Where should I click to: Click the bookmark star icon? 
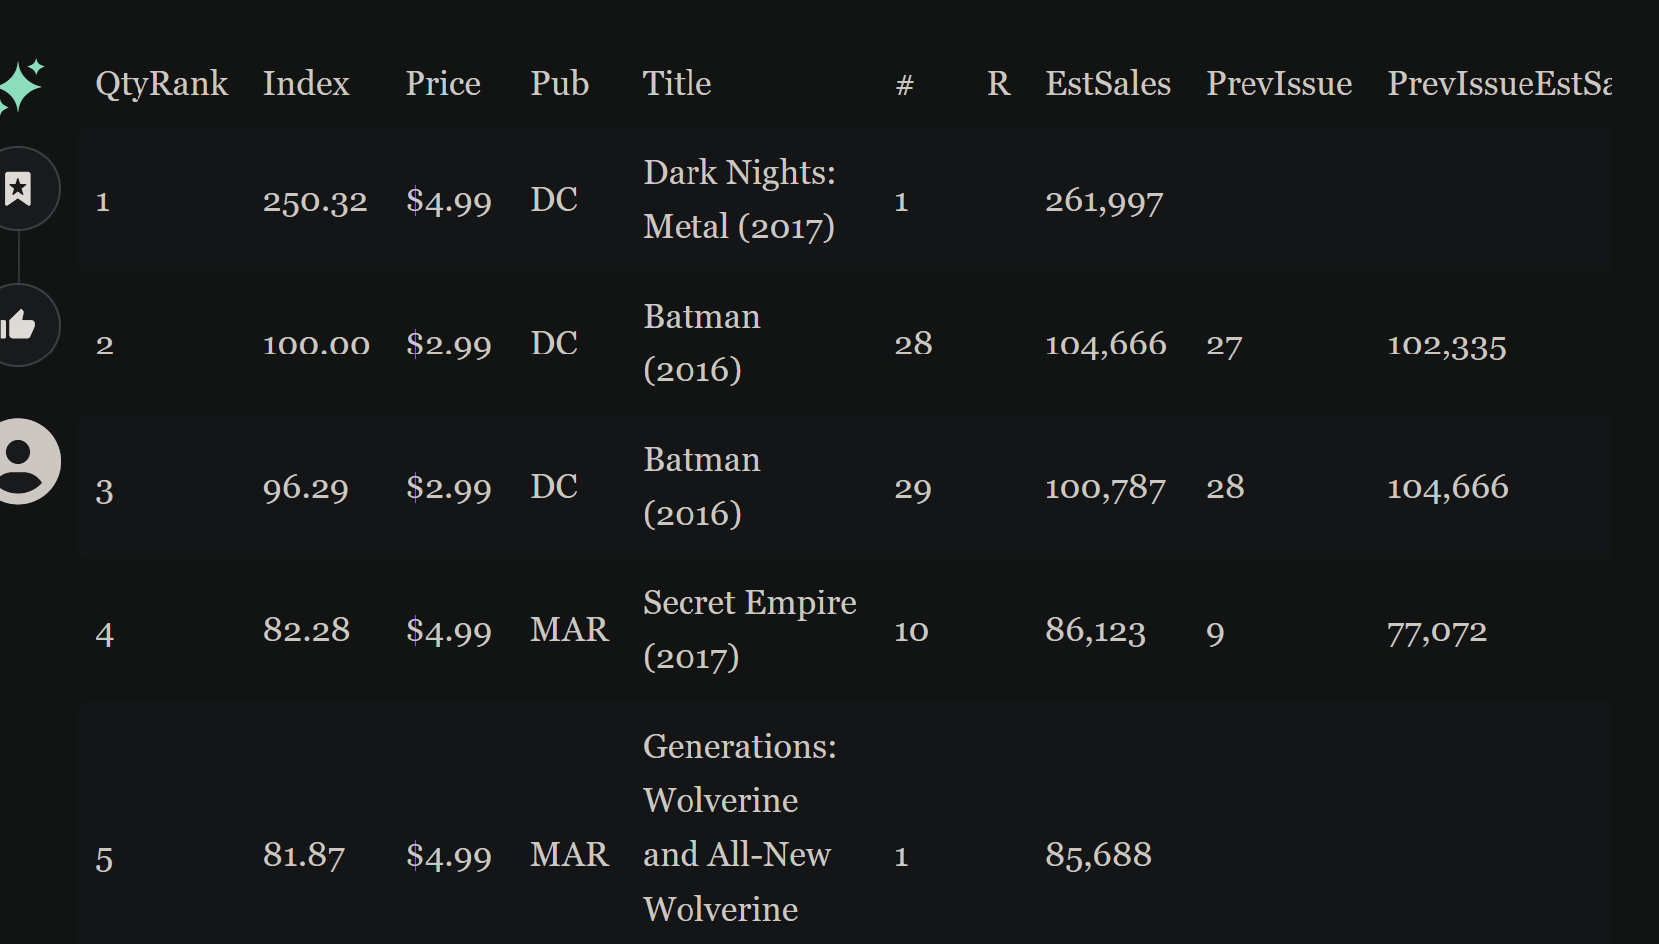(18, 189)
